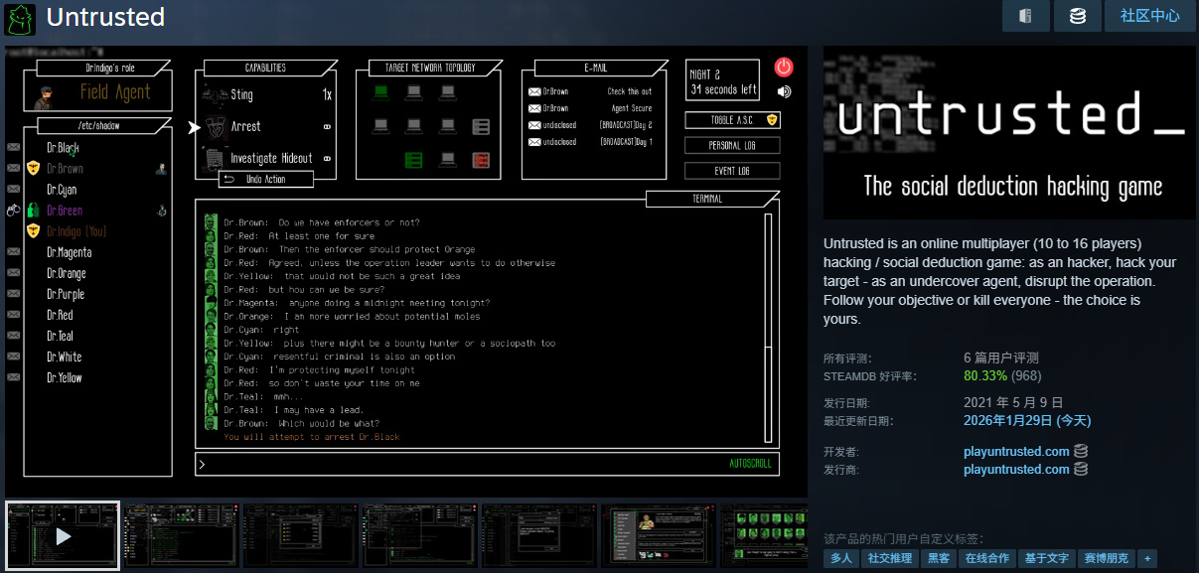Image resolution: width=1199 pixels, height=573 pixels.
Task: Expand more tags with the plus button
Action: tap(1147, 558)
